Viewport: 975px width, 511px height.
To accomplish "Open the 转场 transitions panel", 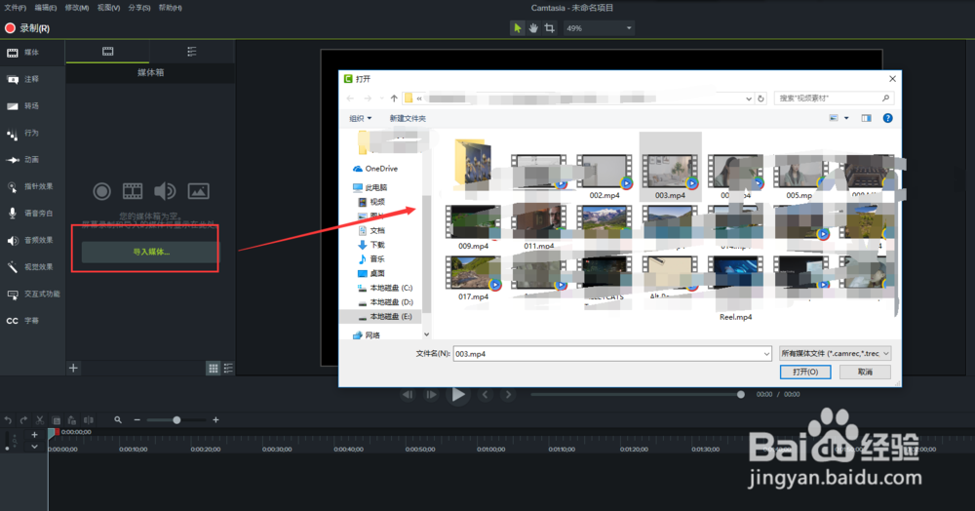I will [32, 106].
